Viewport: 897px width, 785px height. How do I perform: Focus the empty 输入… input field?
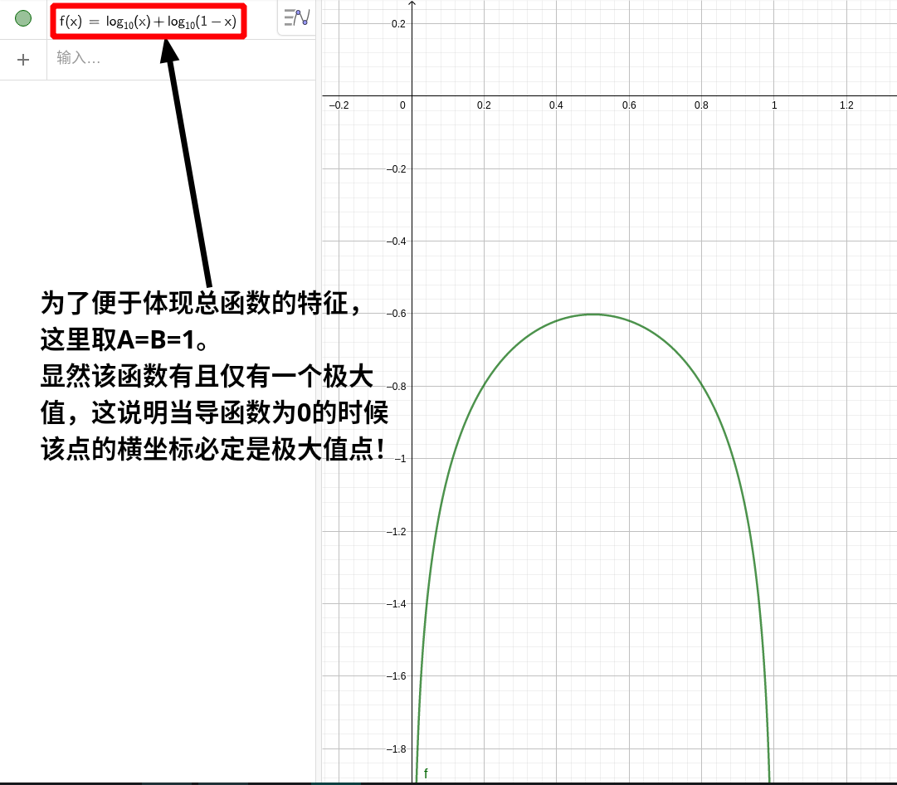[x=181, y=58]
